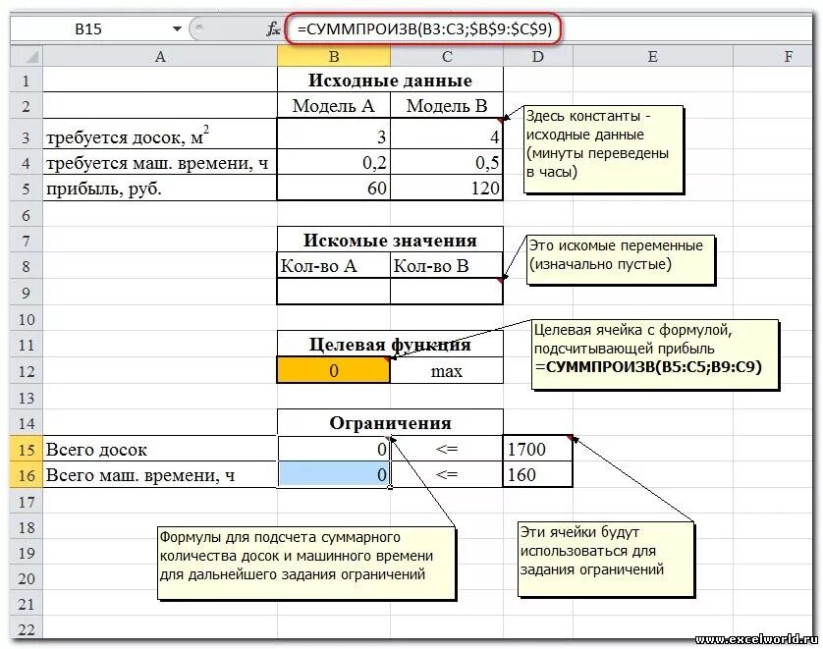
Task: Click the '<=' cell in row 15
Action: 447,450
